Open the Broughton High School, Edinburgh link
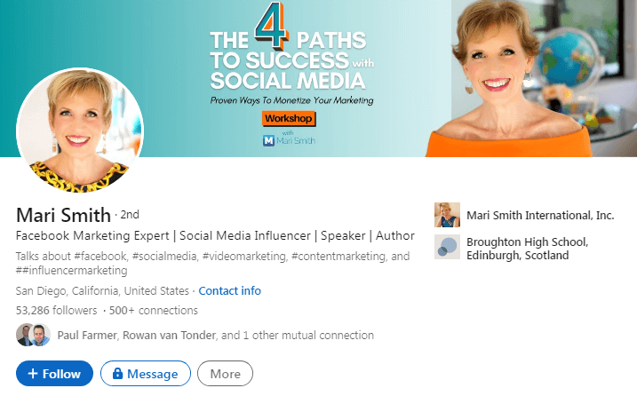The width and height of the screenshot is (637, 396). pos(527,249)
